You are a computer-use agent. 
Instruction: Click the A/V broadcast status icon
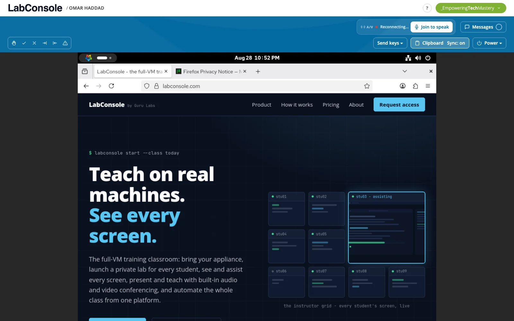point(363,27)
